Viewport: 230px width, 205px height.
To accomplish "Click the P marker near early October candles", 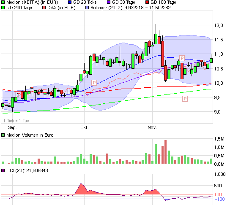I will [94, 83].
